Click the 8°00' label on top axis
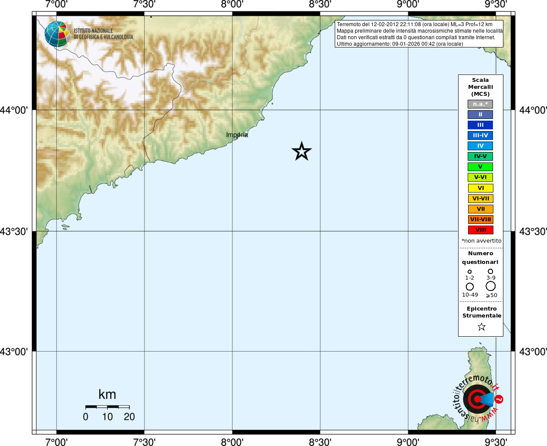 click(x=232, y=4)
